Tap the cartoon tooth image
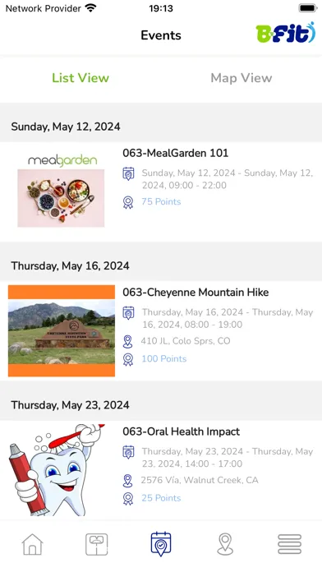The image size is (322, 572). pos(57,470)
